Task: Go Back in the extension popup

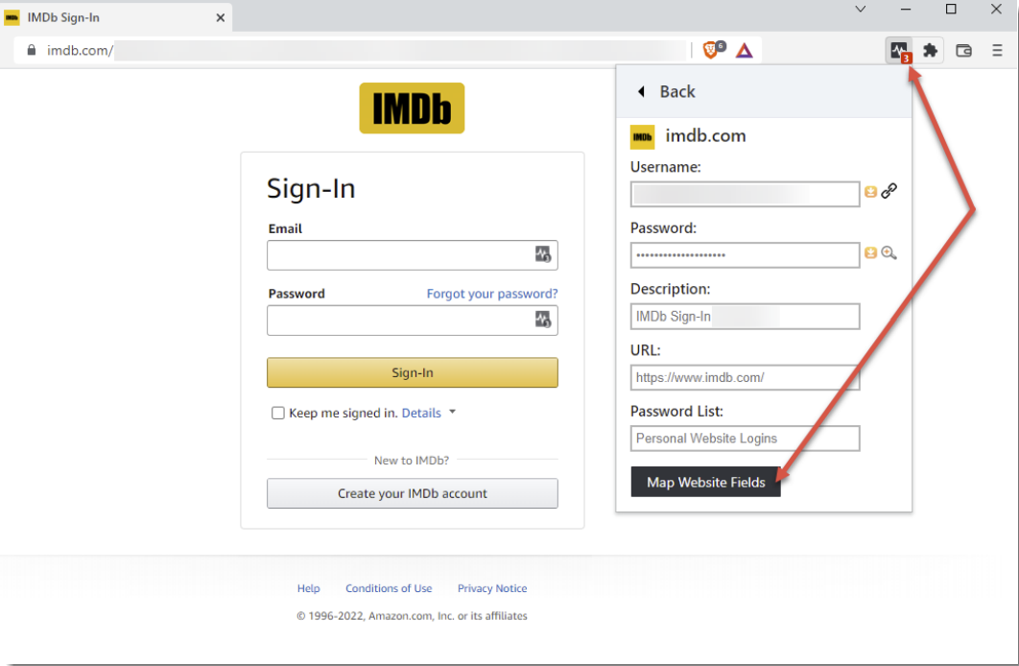Action: 667,91
